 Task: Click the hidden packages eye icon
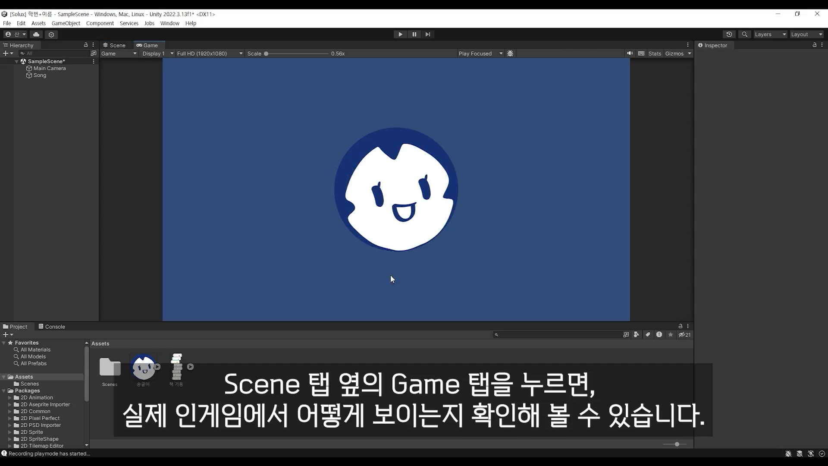[x=684, y=335]
